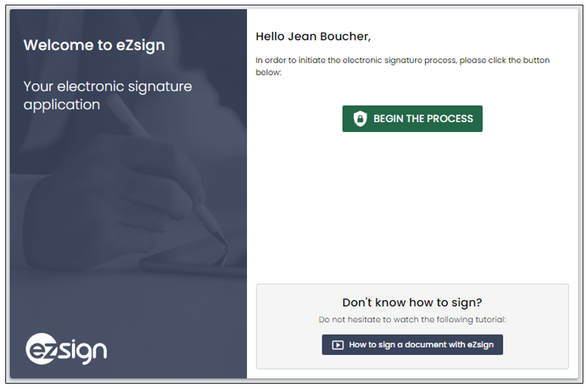Click the Hello Jean Boucher greeting
This screenshot has height=389, width=586.
313,36
